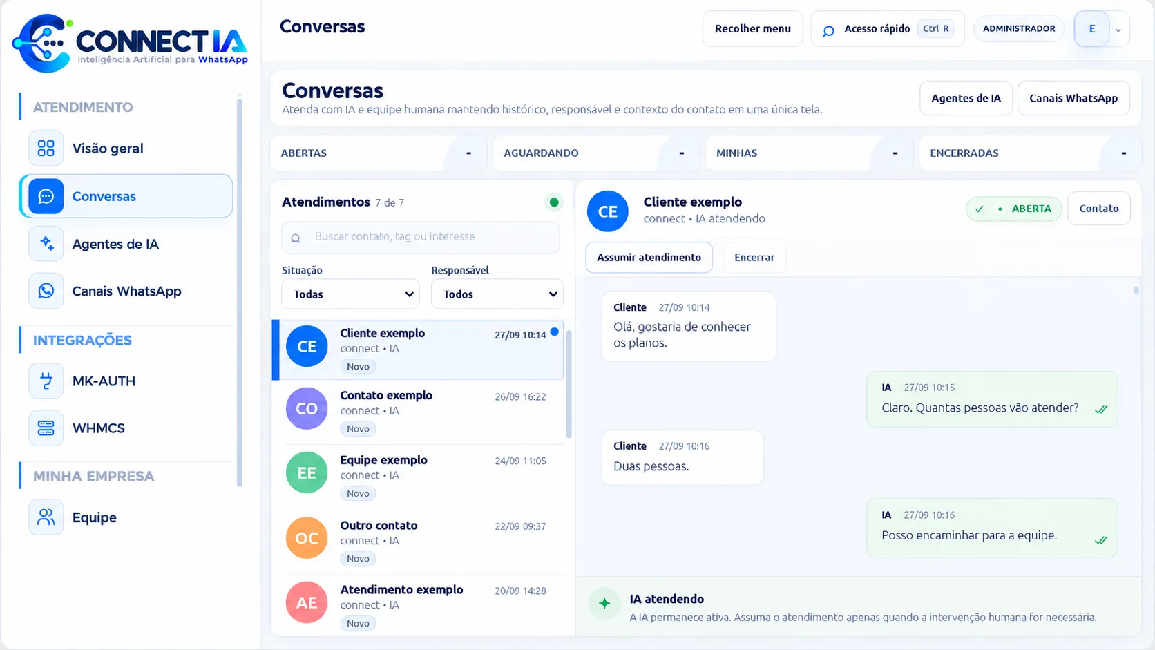Open the Contato button
1155x650 pixels.
[1099, 209]
